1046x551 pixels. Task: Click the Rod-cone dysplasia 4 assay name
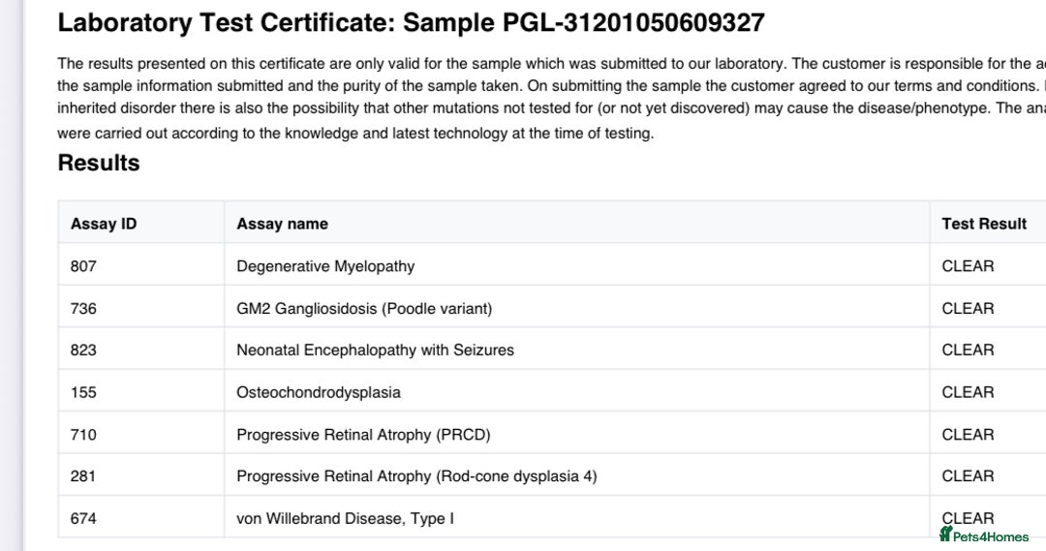click(x=416, y=475)
